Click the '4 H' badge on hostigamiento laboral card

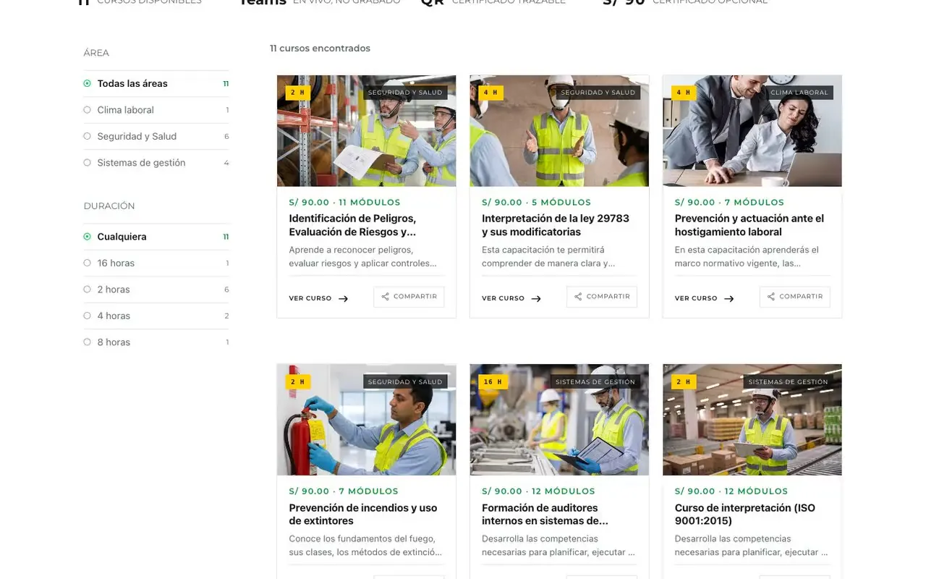(683, 93)
